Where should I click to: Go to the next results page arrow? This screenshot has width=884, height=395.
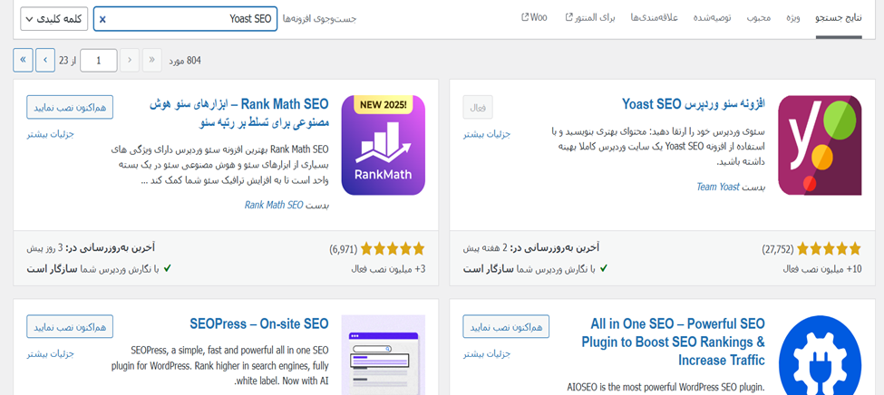[x=45, y=61]
